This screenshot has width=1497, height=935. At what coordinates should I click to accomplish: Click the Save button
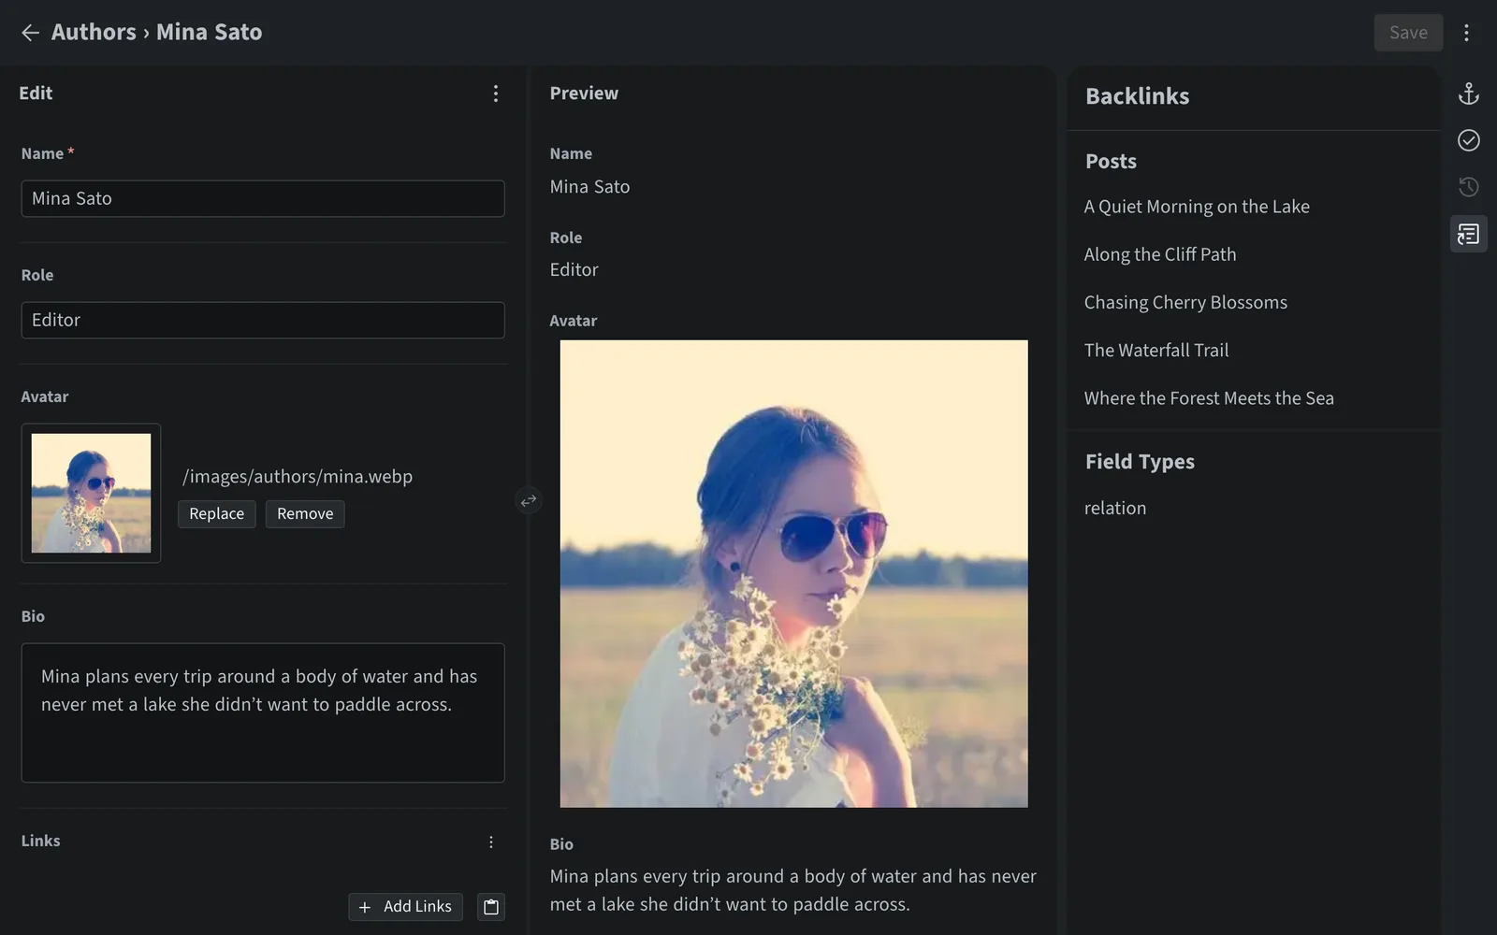(x=1408, y=33)
